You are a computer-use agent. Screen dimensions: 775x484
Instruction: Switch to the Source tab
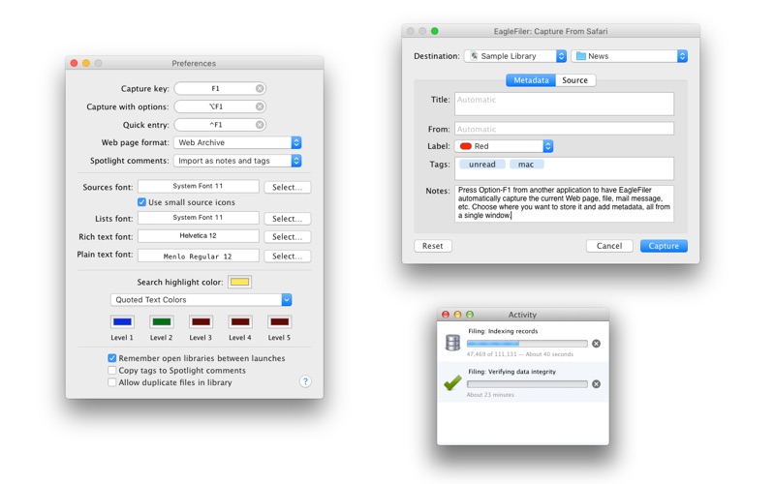pyautogui.click(x=574, y=80)
